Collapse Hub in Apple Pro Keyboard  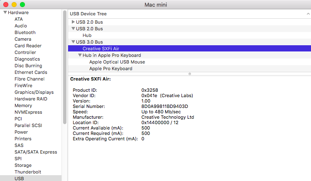(x=80, y=55)
